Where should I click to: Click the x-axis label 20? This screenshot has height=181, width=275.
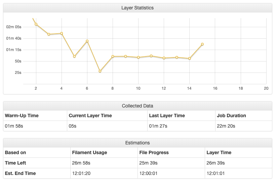[x=266, y=88]
